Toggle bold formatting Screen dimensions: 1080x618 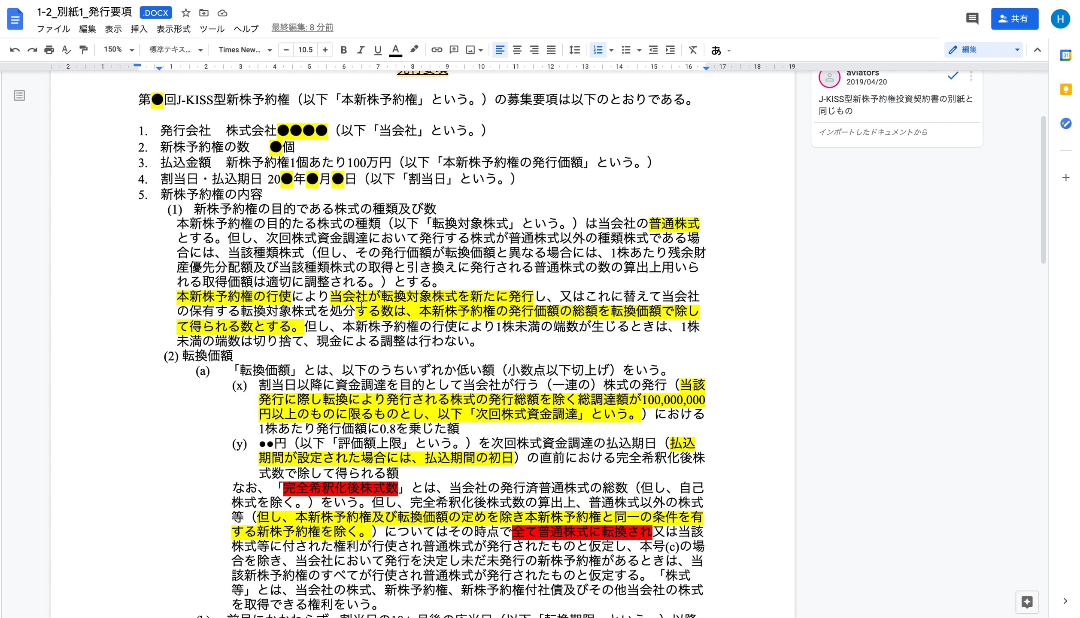(343, 50)
